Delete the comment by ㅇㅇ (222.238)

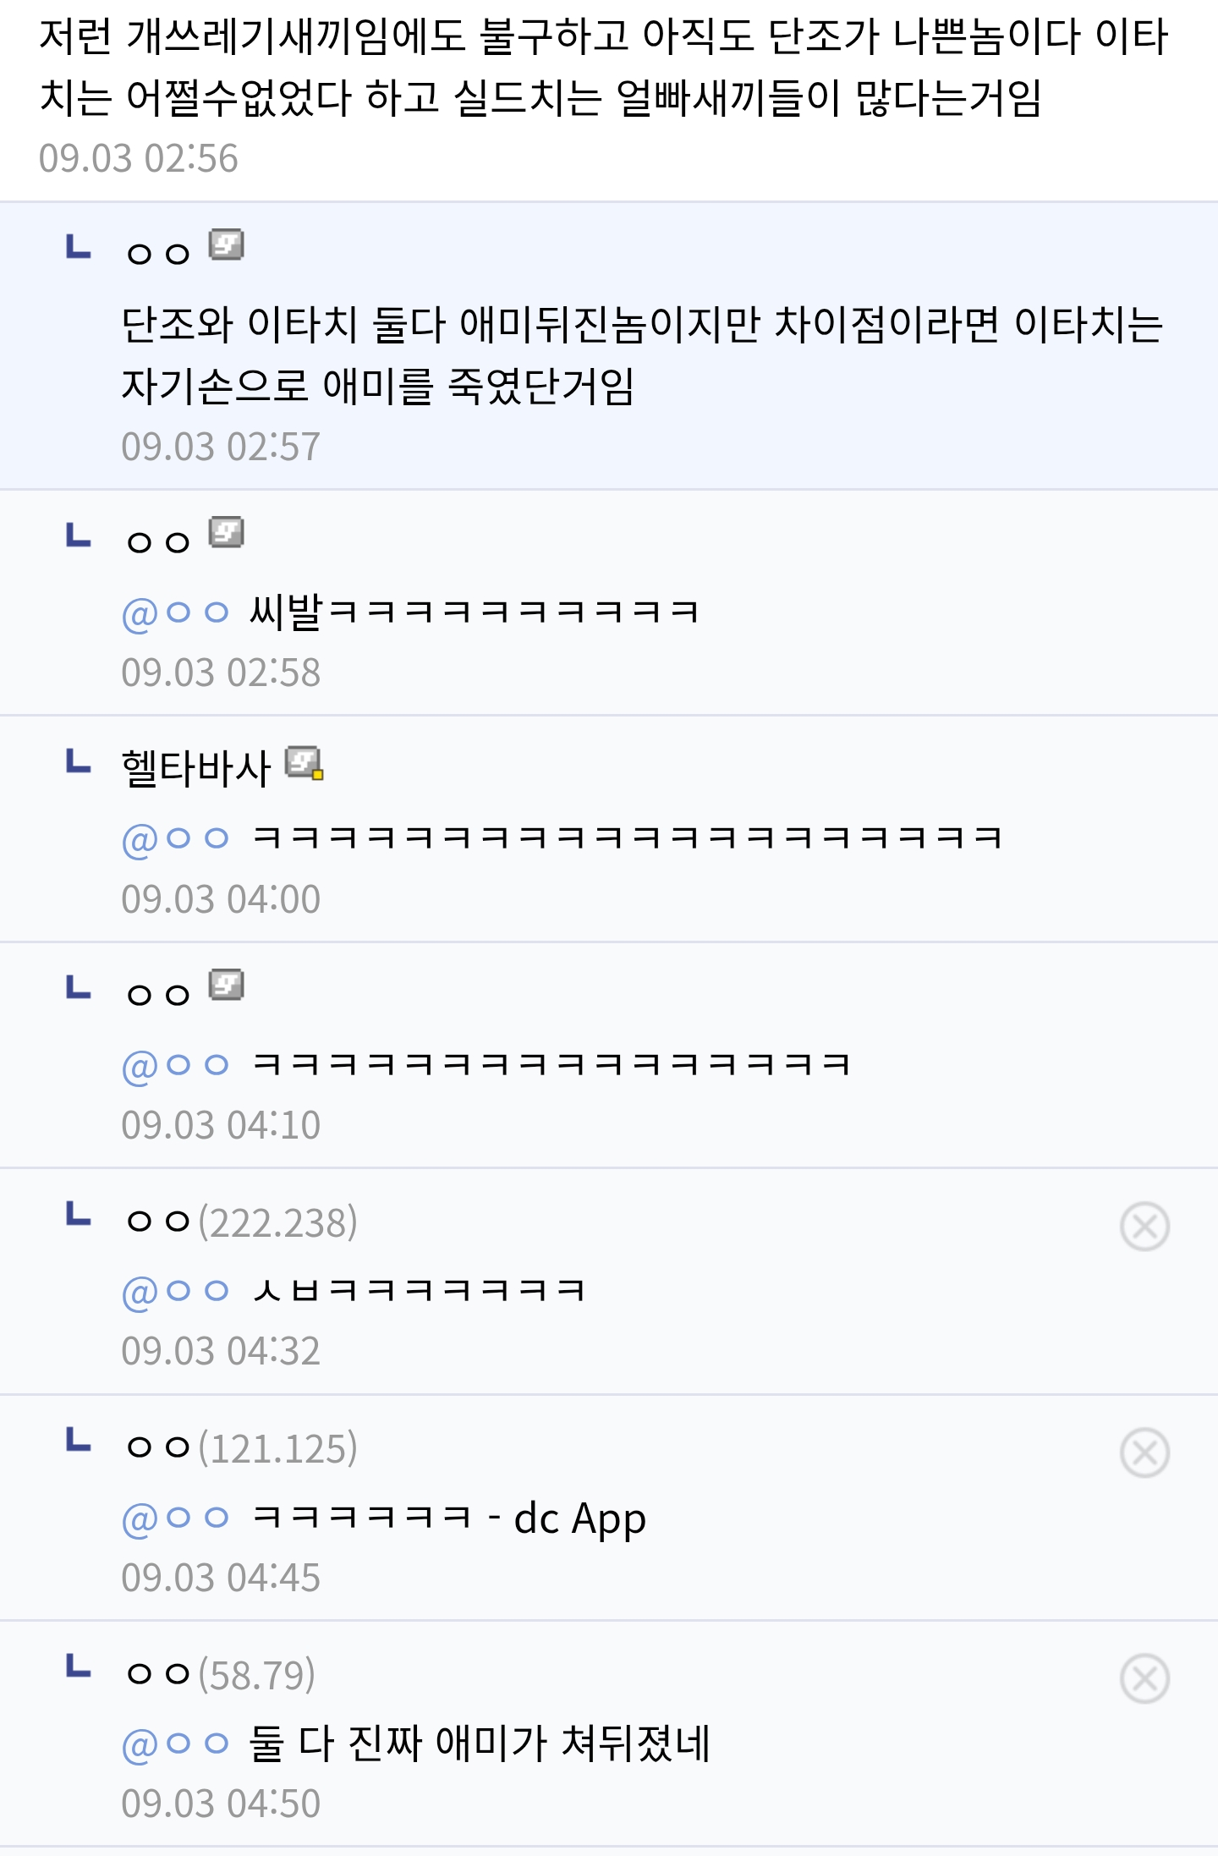[1144, 1227]
